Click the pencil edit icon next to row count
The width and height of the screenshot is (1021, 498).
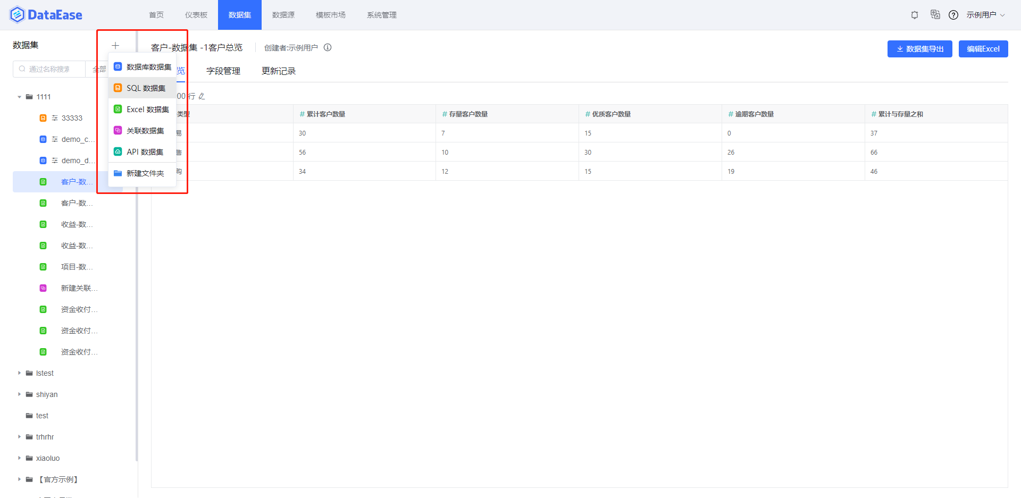pyautogui.click(x=202, y=96)
